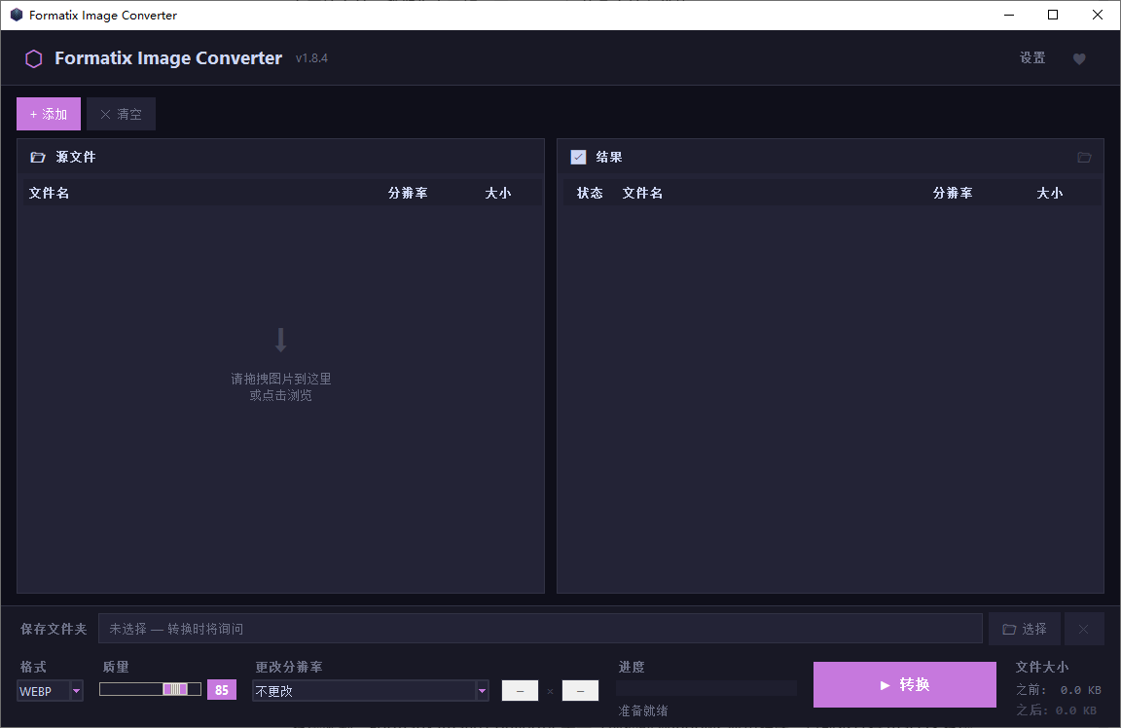Click 请拖拽图片到这里 browse area text

click(281, 379)
